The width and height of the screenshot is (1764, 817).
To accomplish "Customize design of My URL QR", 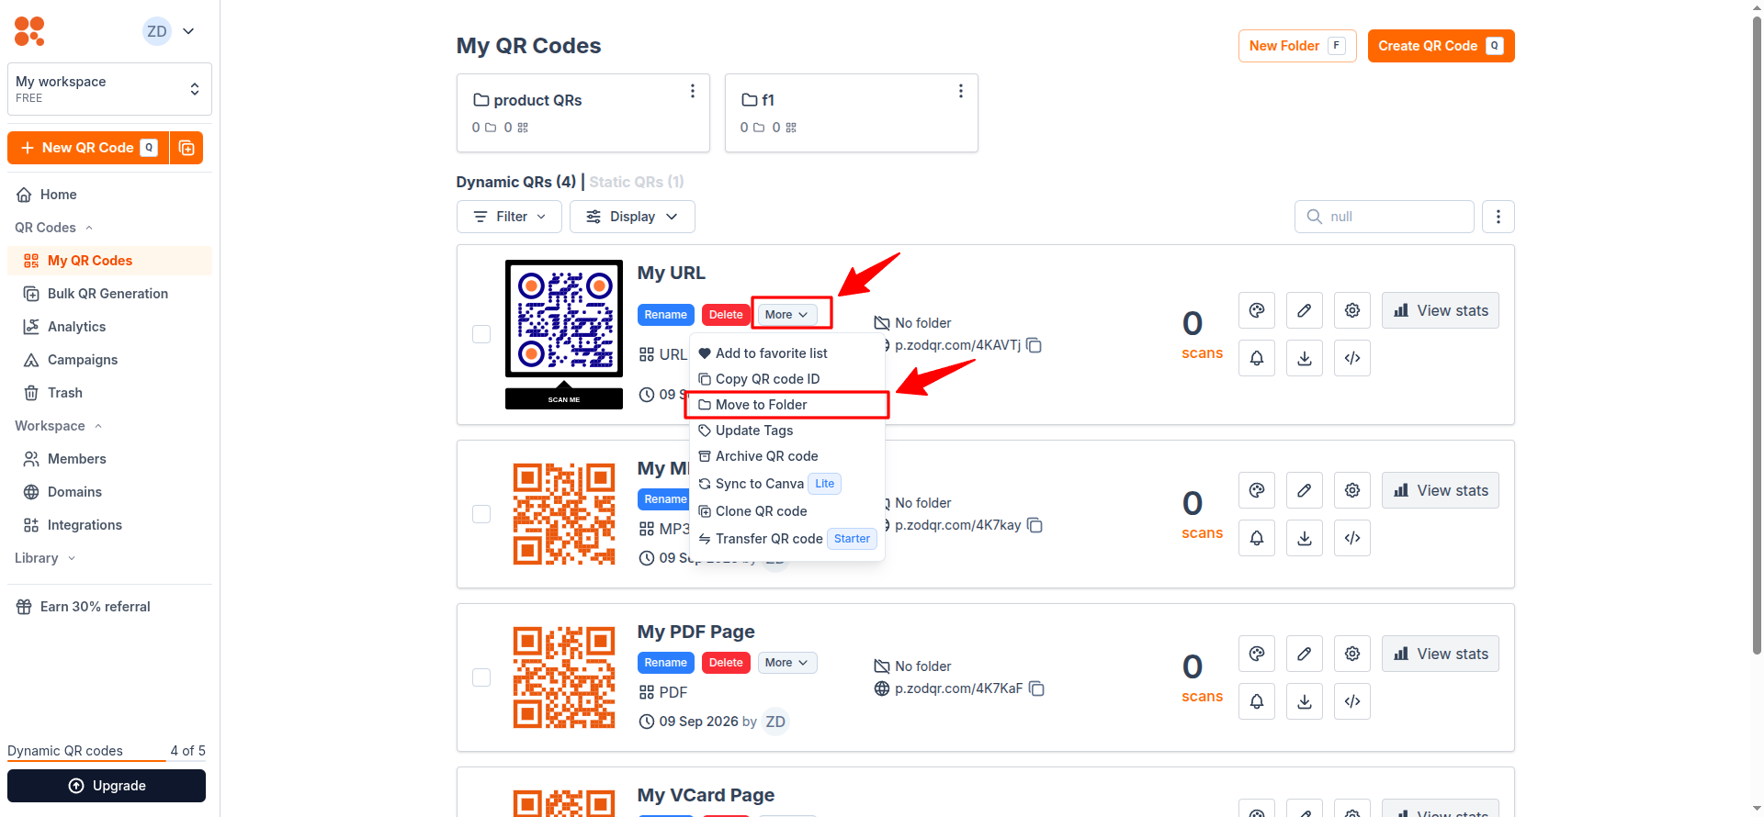I will click(1257, 310).
